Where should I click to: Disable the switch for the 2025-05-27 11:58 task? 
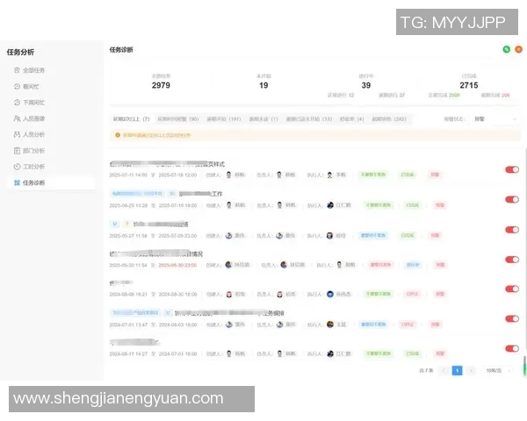[512, 230]
